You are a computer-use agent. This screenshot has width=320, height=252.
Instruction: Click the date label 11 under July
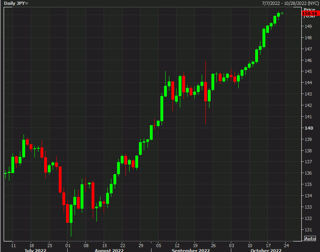[x=13, y=246]
